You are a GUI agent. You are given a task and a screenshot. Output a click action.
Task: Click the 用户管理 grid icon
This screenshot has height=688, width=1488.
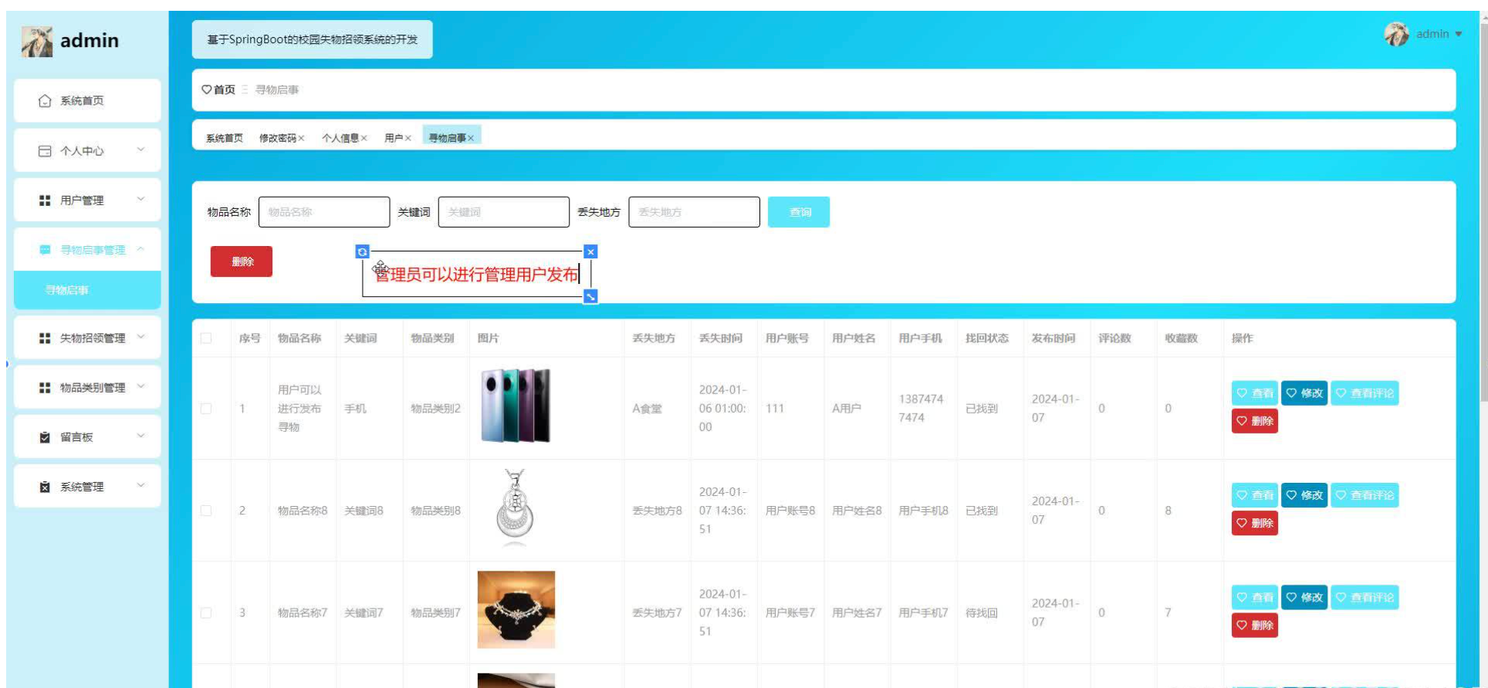[45, 201]
